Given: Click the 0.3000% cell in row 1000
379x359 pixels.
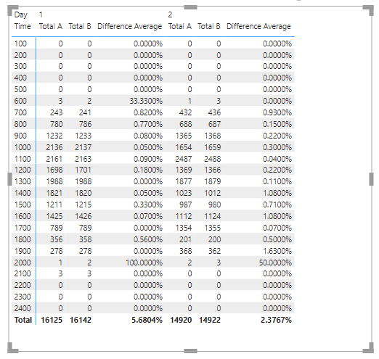Looking at the screenshot, I should tap(277, 147).
